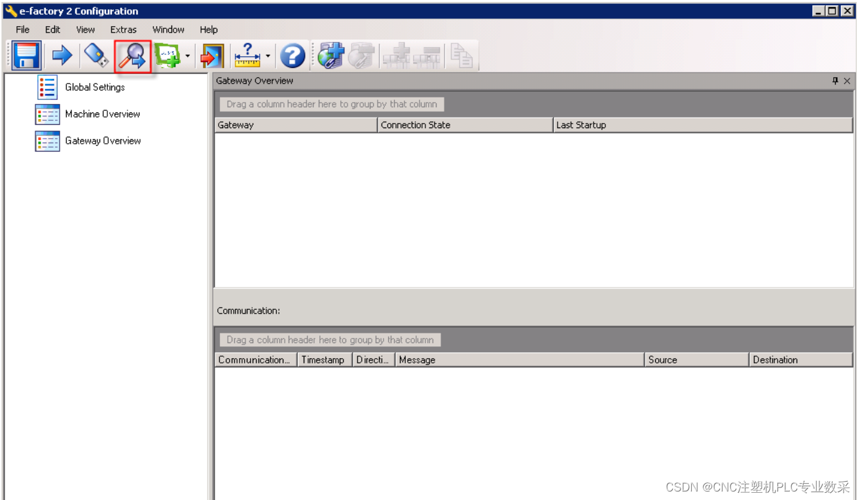860x500 pixels.
Task: Pin the Gateway Overview panel
Action: (x=835, y=80)
